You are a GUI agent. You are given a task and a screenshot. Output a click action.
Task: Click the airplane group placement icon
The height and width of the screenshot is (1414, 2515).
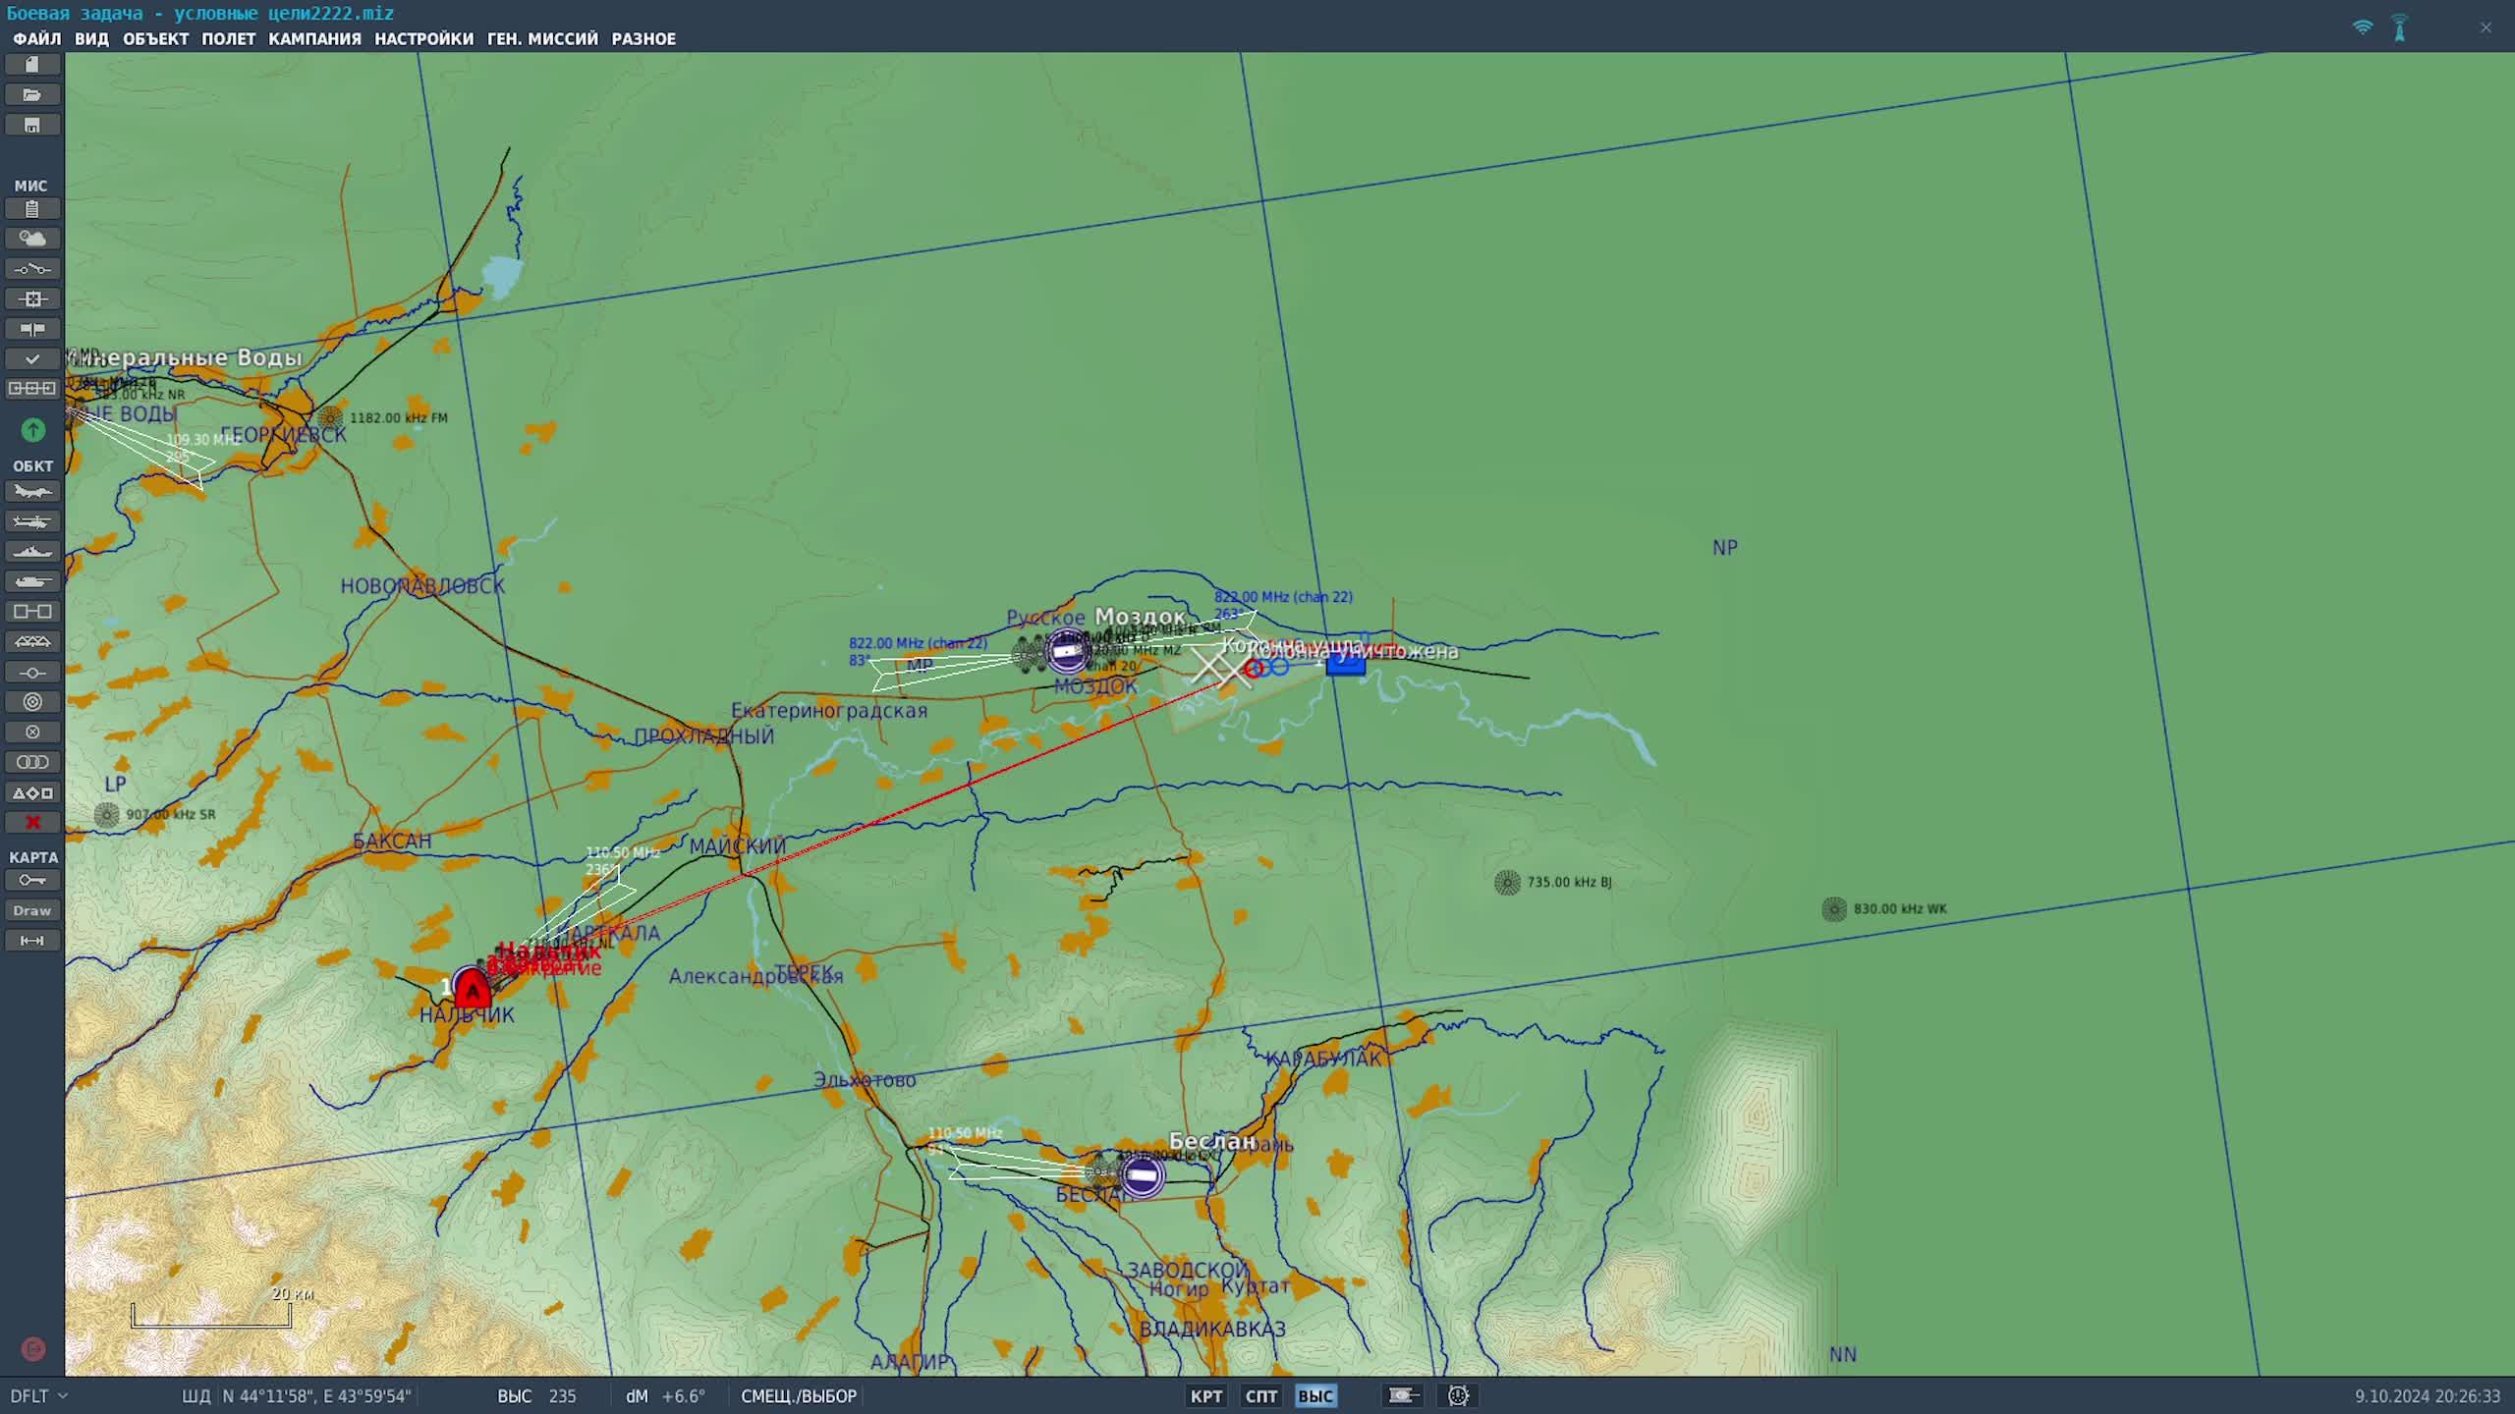pyautogui.click(x=32, y=491)
